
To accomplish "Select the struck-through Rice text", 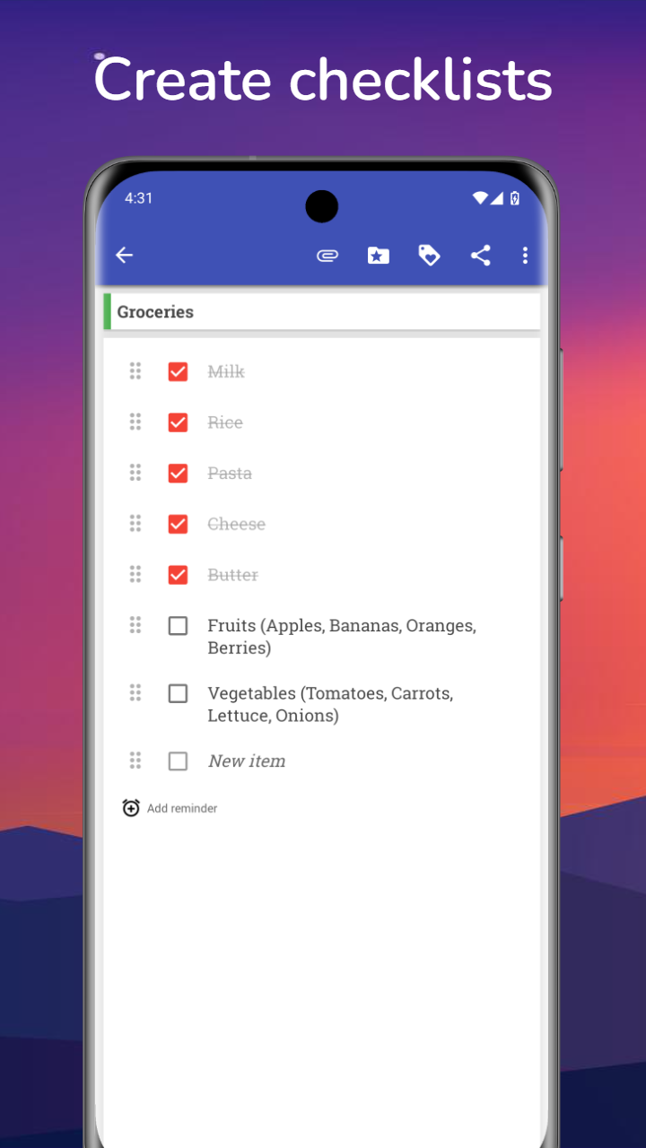I will click(x=225, y=422).
